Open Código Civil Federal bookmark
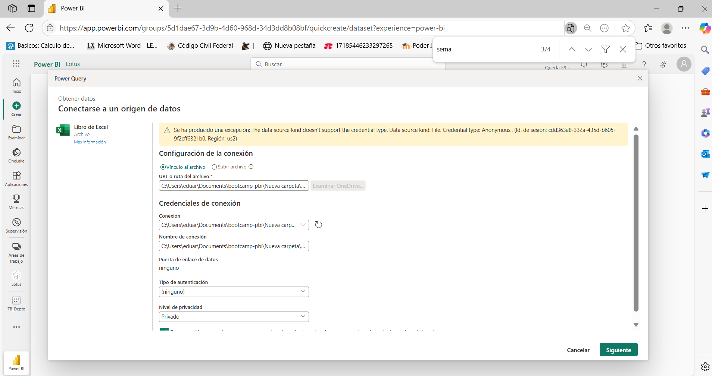 pyautogui.click(x=200, y=45)
